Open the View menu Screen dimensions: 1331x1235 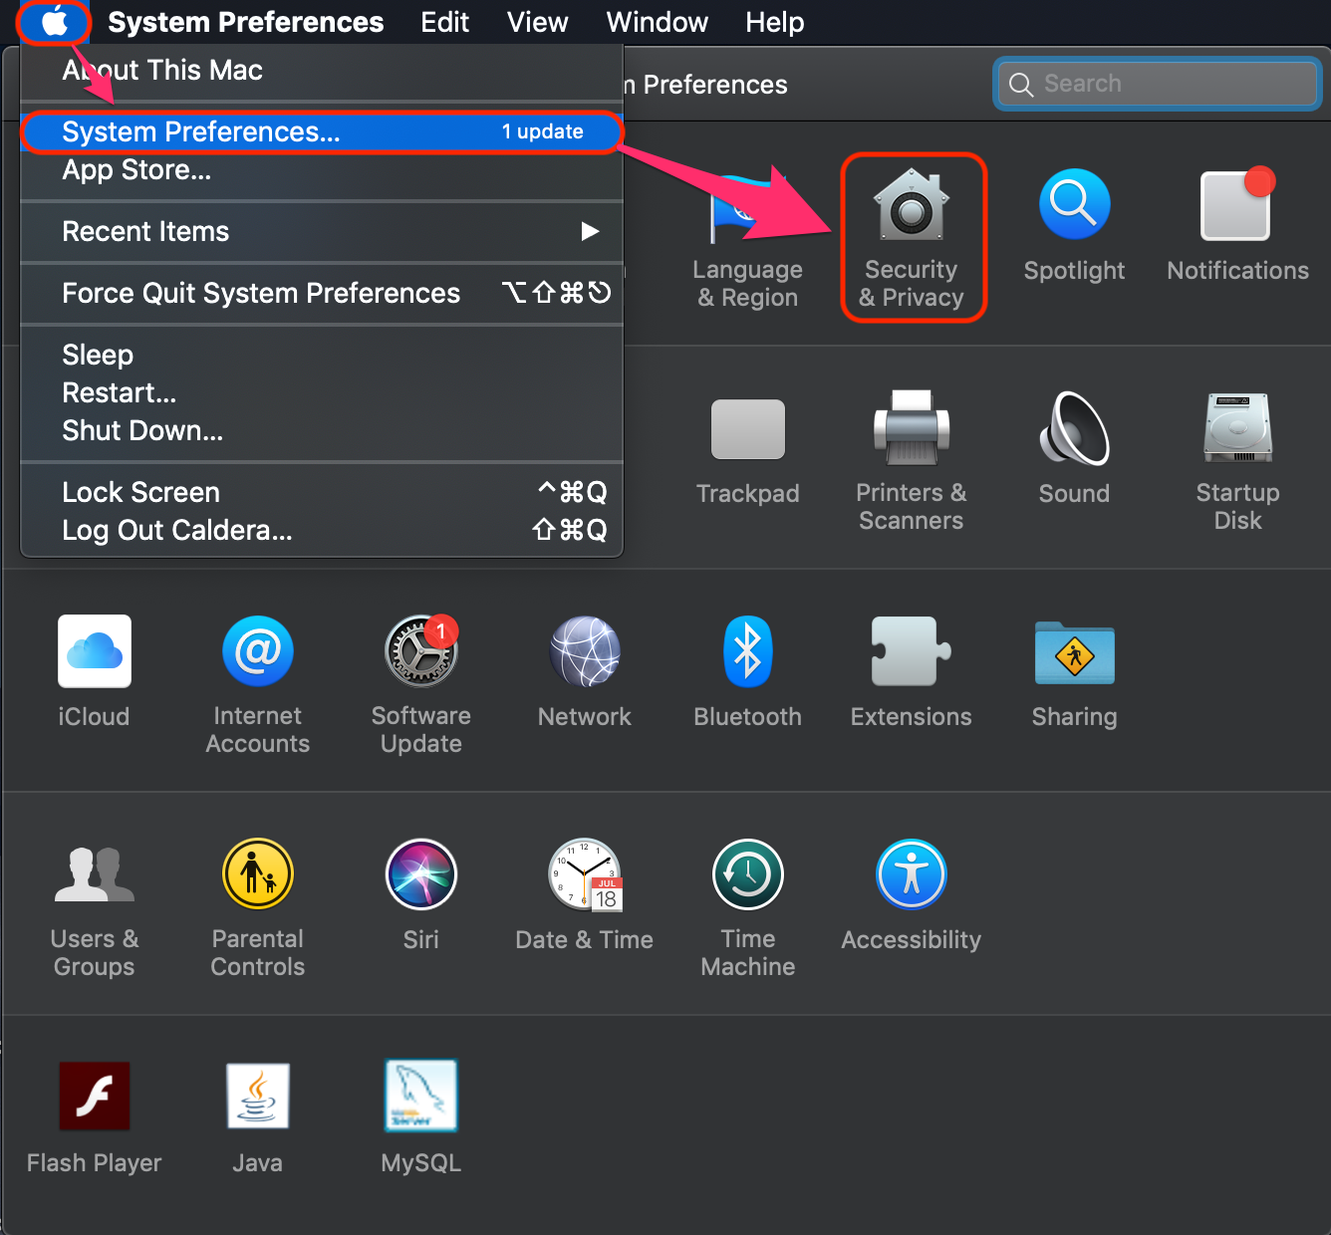536,22
